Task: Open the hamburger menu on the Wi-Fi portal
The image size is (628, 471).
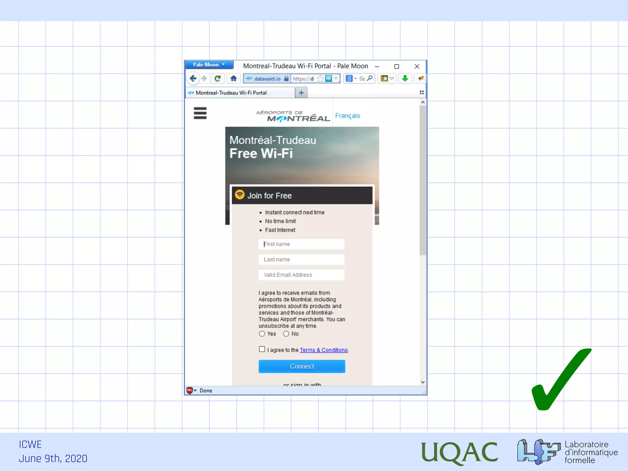Action: (200, 113)
